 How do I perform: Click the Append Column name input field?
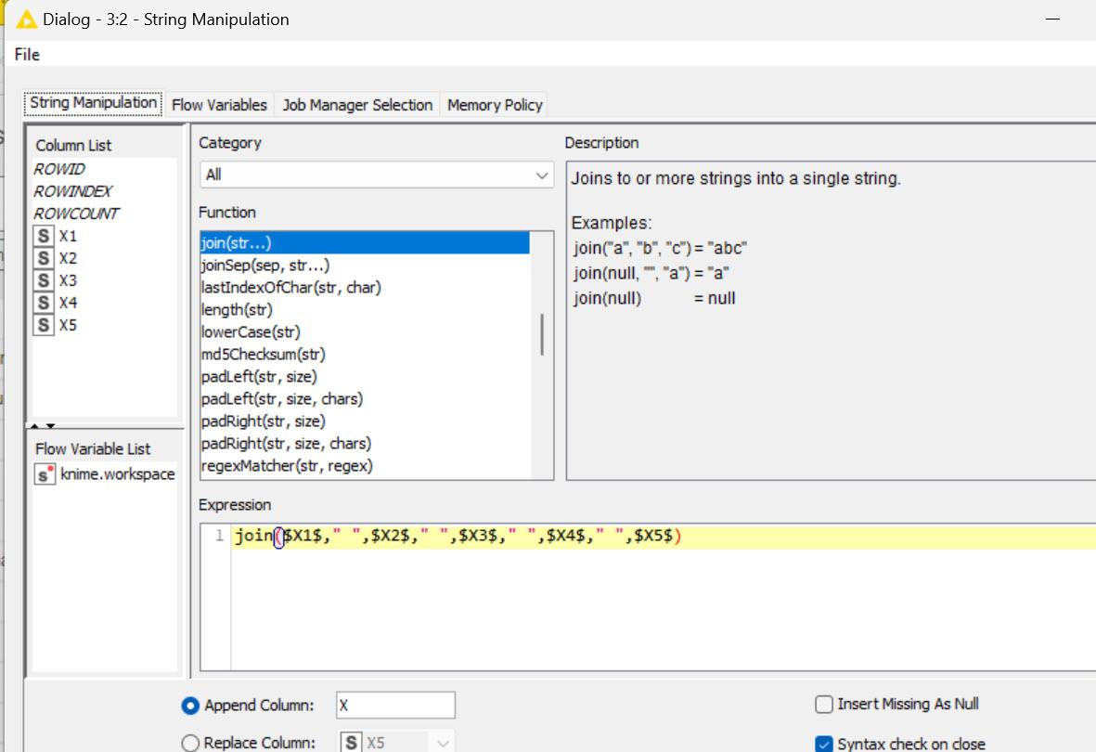395,706
